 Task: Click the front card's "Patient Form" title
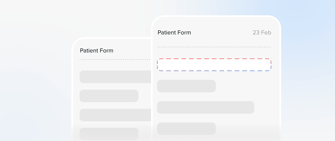click(x=174, y=33)
